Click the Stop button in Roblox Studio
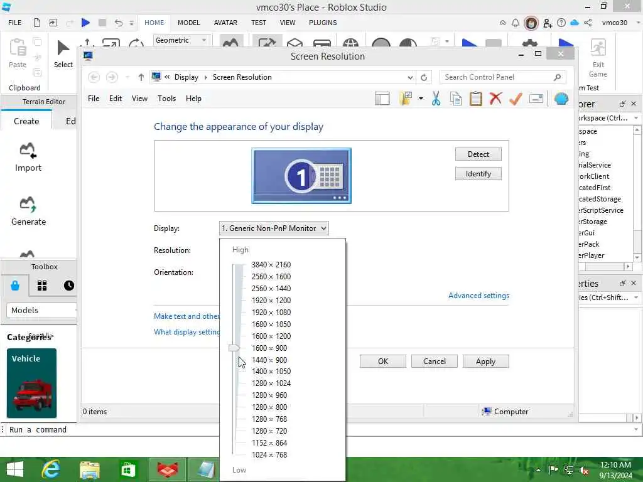The width and height of the screenshot is (643, 482). [x=102, y=23]
